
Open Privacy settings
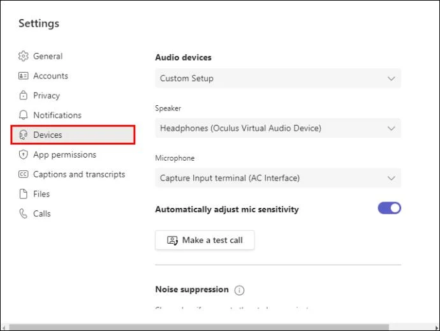(x=47, y=96)
